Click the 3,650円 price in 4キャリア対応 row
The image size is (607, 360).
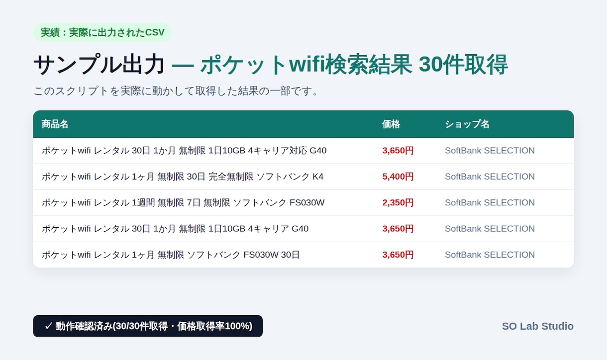[398, 151]
